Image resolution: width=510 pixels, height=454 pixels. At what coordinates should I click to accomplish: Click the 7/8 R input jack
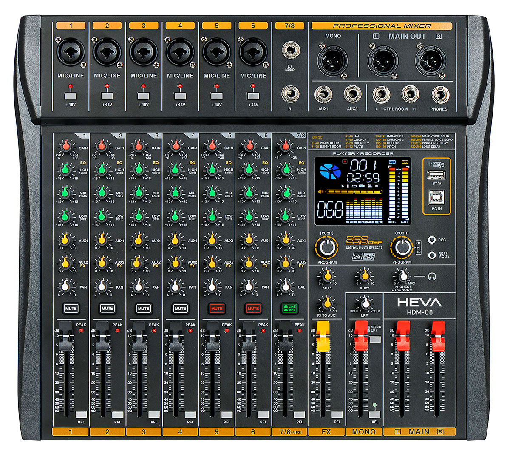[290, 94]
